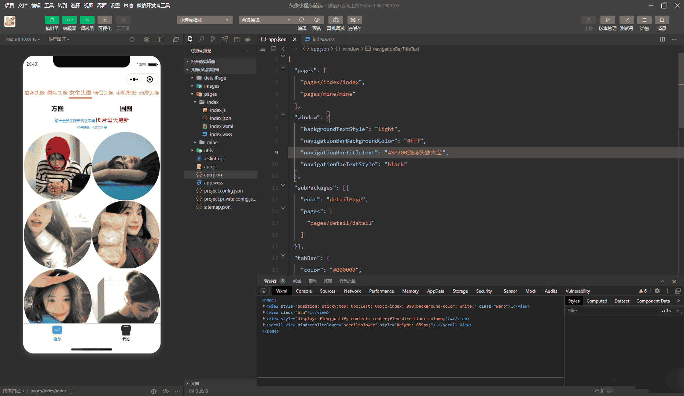Open version management (版本管理) icon
The image size is (684, 396).
(x=607, y=20)
